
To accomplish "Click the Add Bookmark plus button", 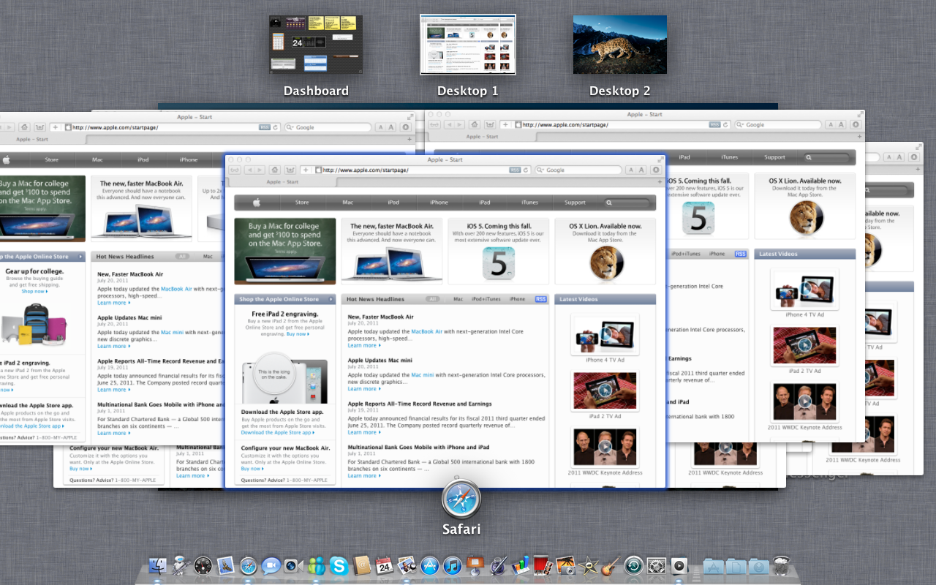I will 306,170.
